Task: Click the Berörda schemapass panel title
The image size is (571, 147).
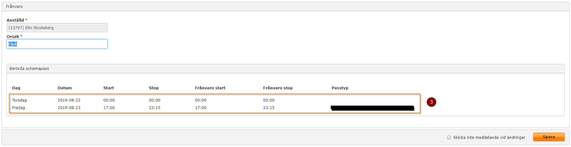Action: point(29,69)
